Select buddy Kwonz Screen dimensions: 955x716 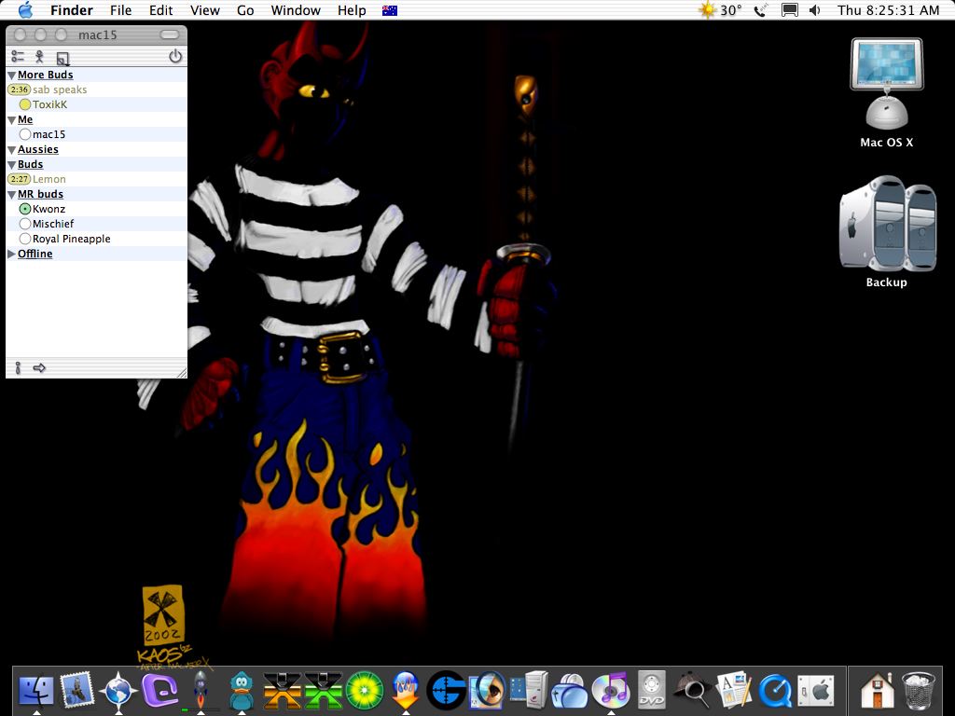click(x=96, y=209)
